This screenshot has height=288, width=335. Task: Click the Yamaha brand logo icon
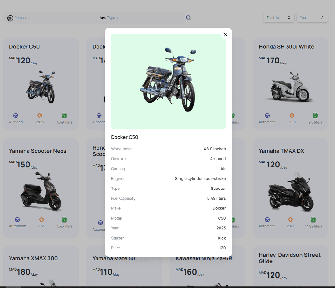coord(10,18)
